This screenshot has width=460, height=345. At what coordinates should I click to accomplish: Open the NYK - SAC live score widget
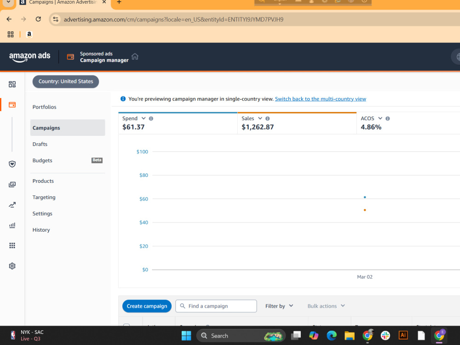click(27, 335)
